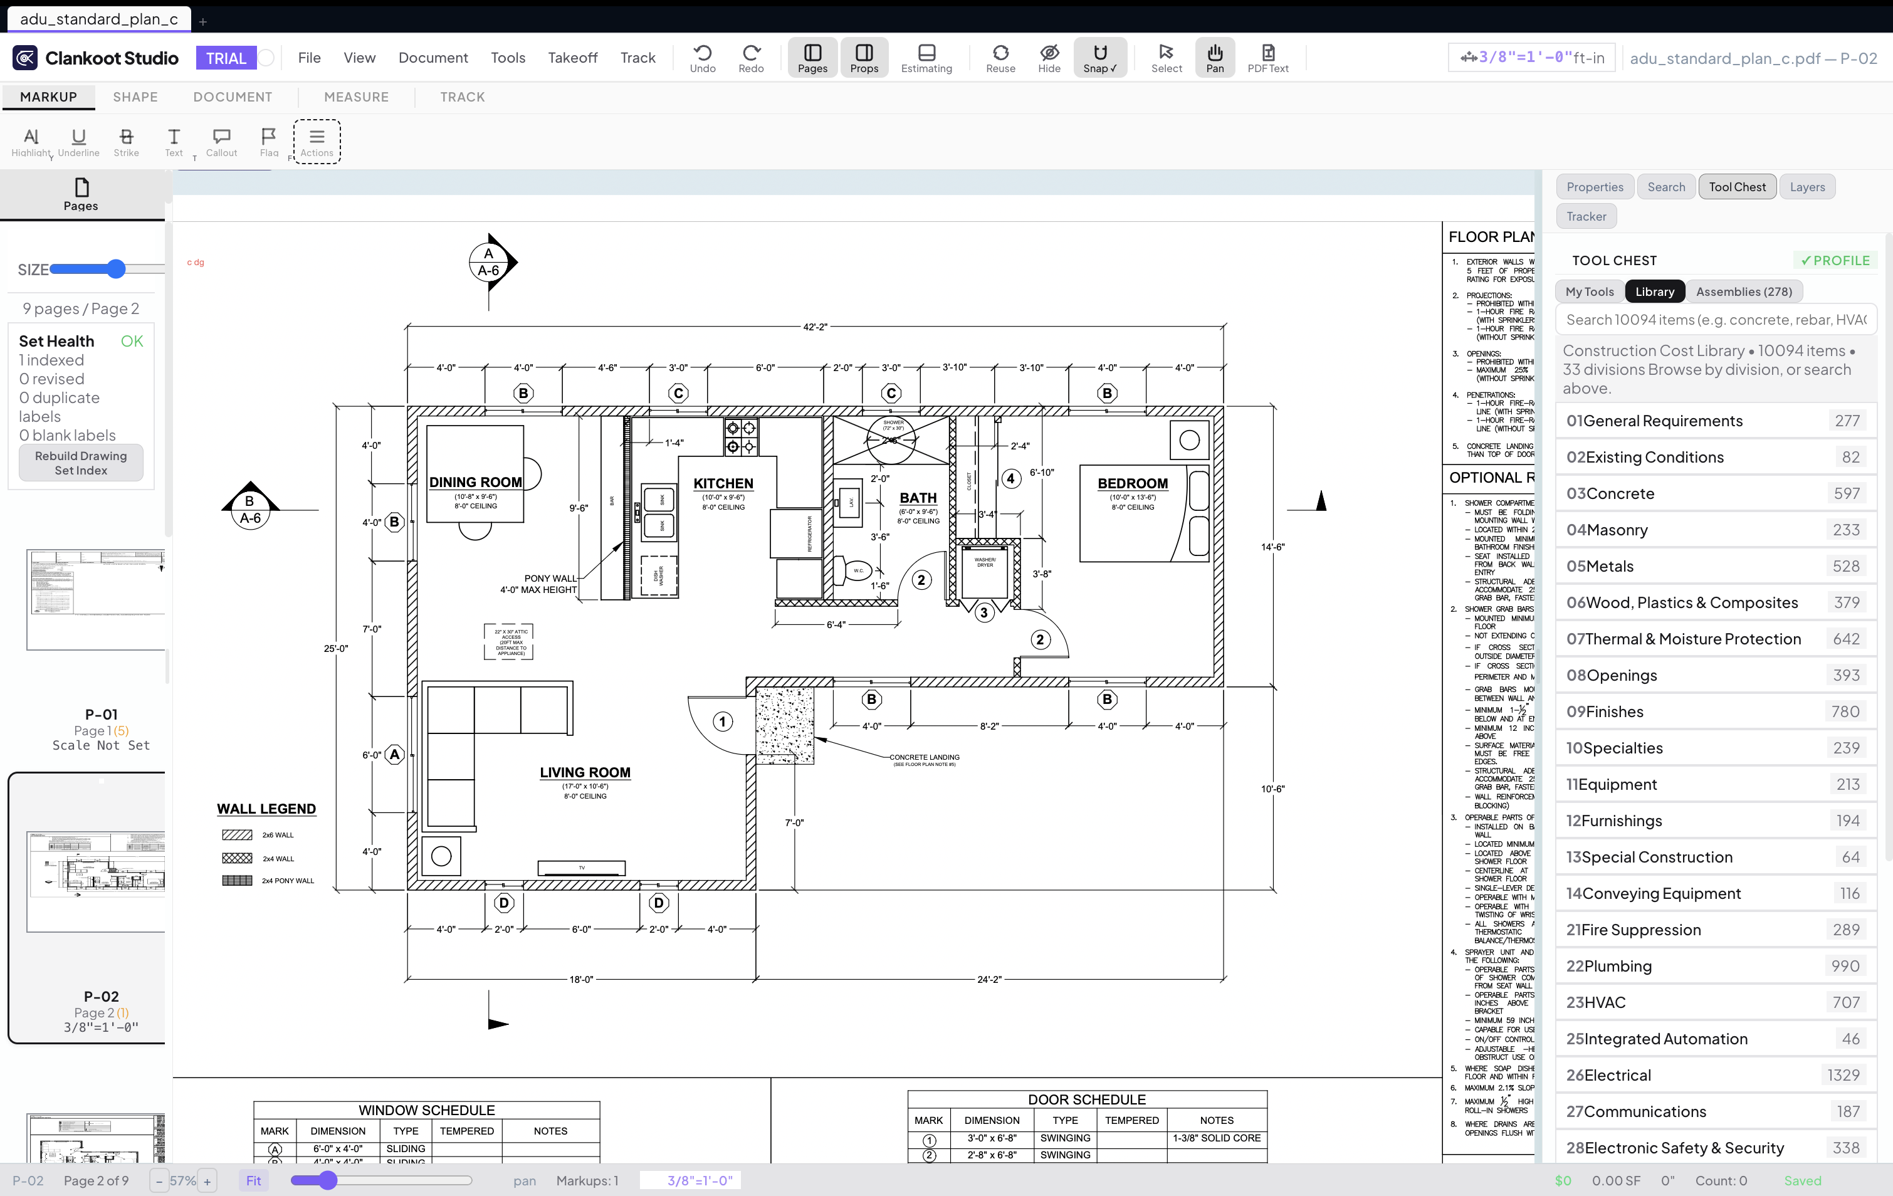The height and width of the screenshot is (1196, 1893).
Task: Switch to the TRACK ribbon tab
Action: pos(462,97)
